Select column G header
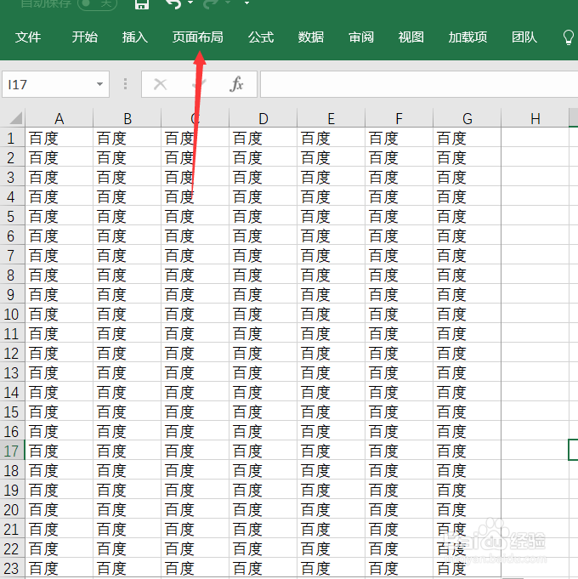The image size is (578, 579). (467, 118)
